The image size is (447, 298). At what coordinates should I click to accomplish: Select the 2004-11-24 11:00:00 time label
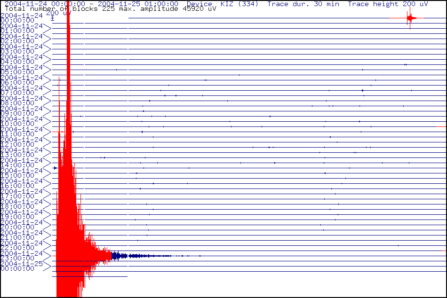tap(22, 132)
